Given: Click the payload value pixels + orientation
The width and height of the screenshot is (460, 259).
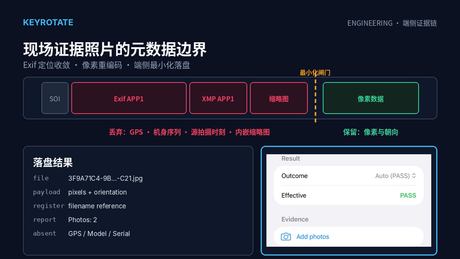Looking at the screenshot, I should click(x=97, y=192).
